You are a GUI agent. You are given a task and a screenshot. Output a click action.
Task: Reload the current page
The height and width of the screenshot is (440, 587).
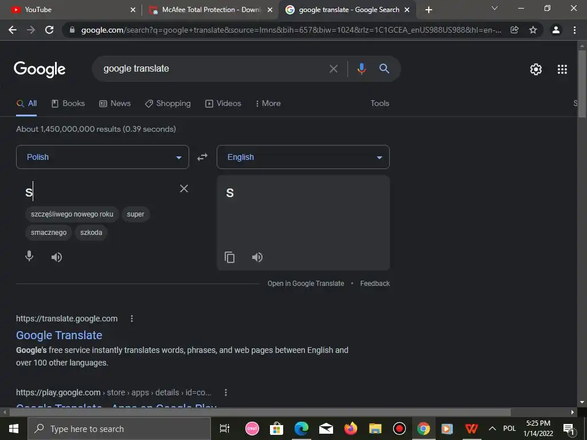click(49, 30)
